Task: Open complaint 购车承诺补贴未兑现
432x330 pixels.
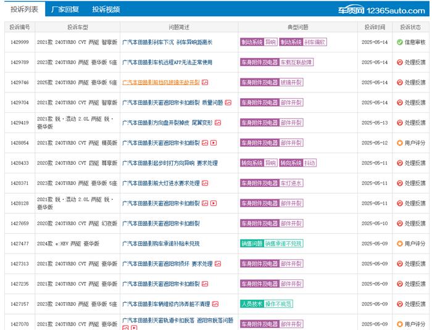Action: [x=161, y=244]
